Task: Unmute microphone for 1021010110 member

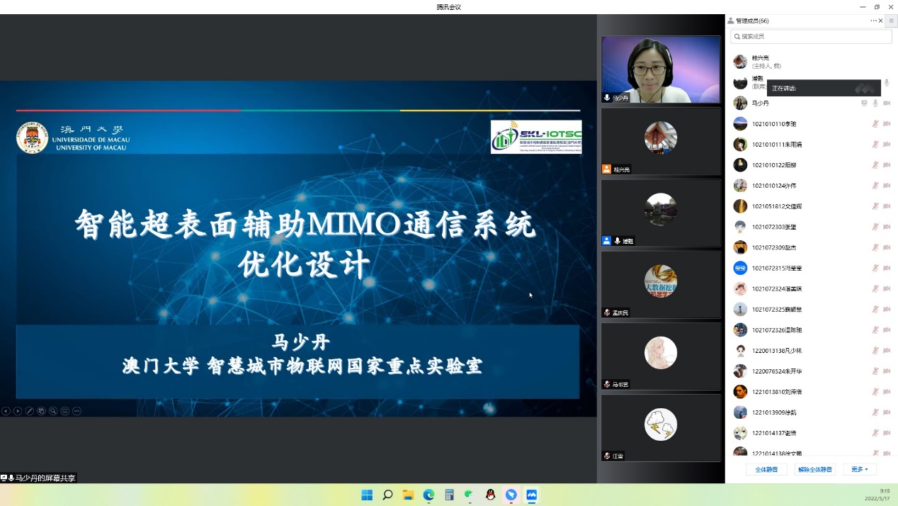Action: tap(875, 124)
